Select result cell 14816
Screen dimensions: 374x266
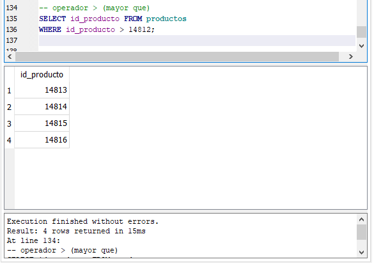coord(42,140)
